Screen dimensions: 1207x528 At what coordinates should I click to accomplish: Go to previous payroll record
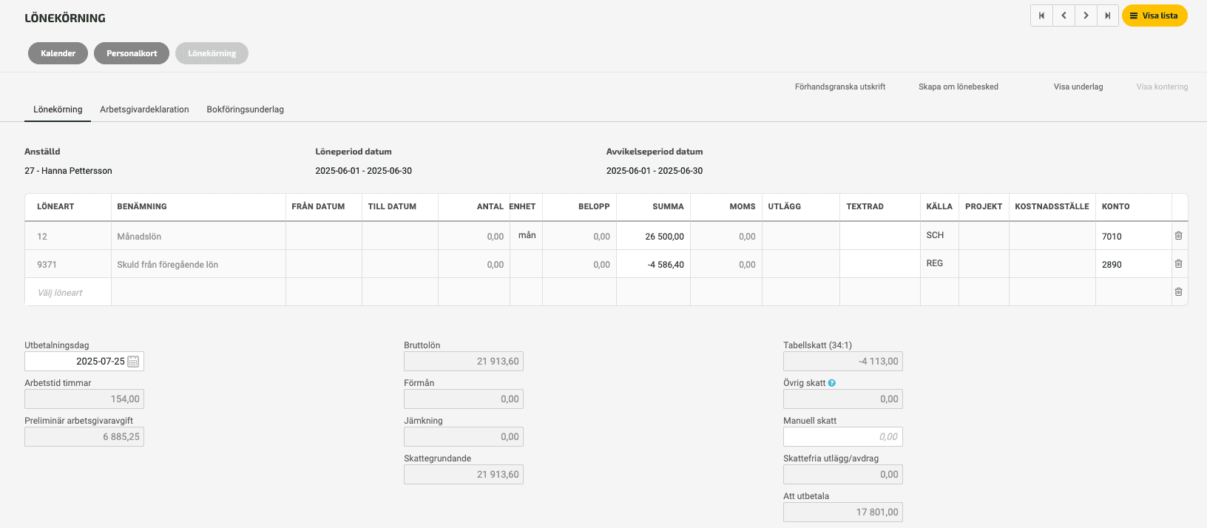tap(1064, 16)
